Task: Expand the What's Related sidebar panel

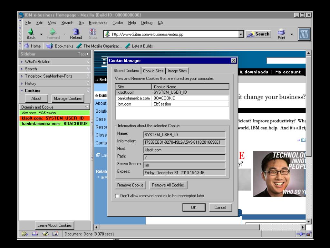Action: click(55, 62)
